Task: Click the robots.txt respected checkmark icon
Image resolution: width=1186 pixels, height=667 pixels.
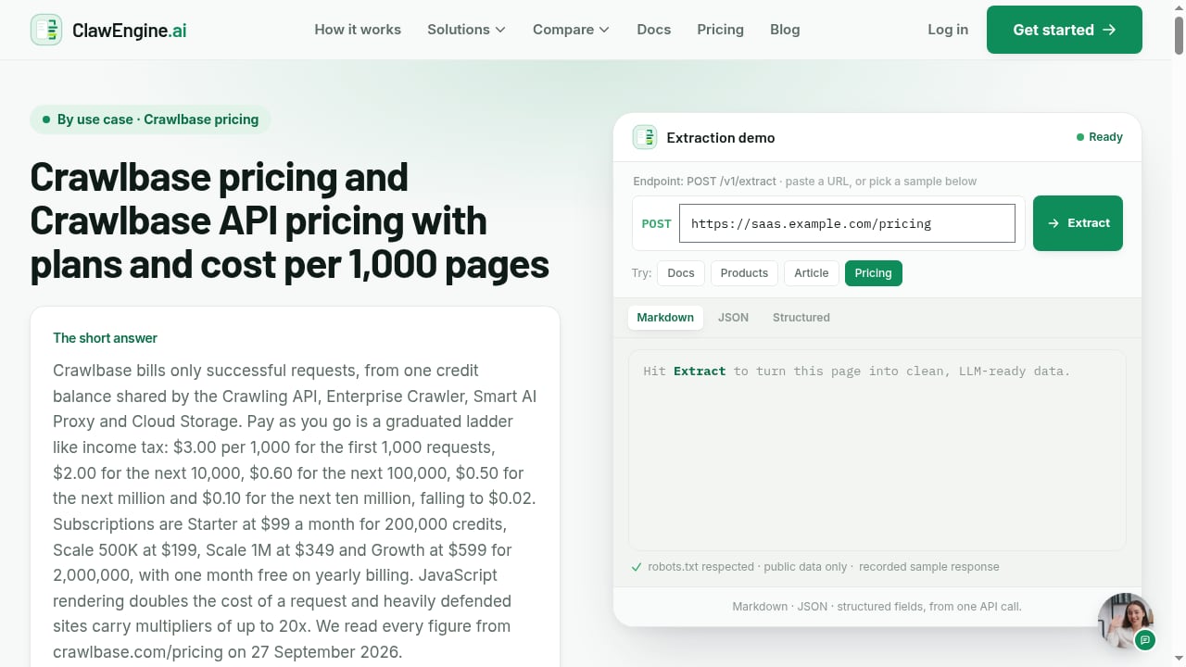Action: coord(637,567)
